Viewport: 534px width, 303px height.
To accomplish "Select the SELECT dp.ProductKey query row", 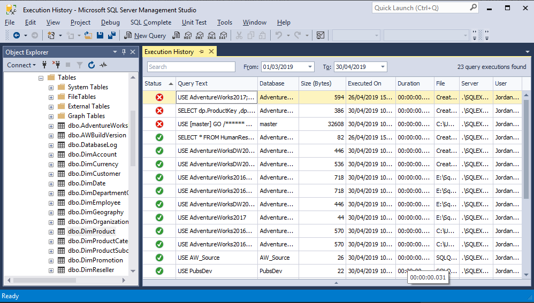I will click(332, 111).
